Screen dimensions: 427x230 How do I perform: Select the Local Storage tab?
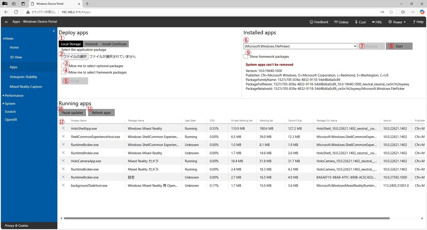(x=71, y=44)
